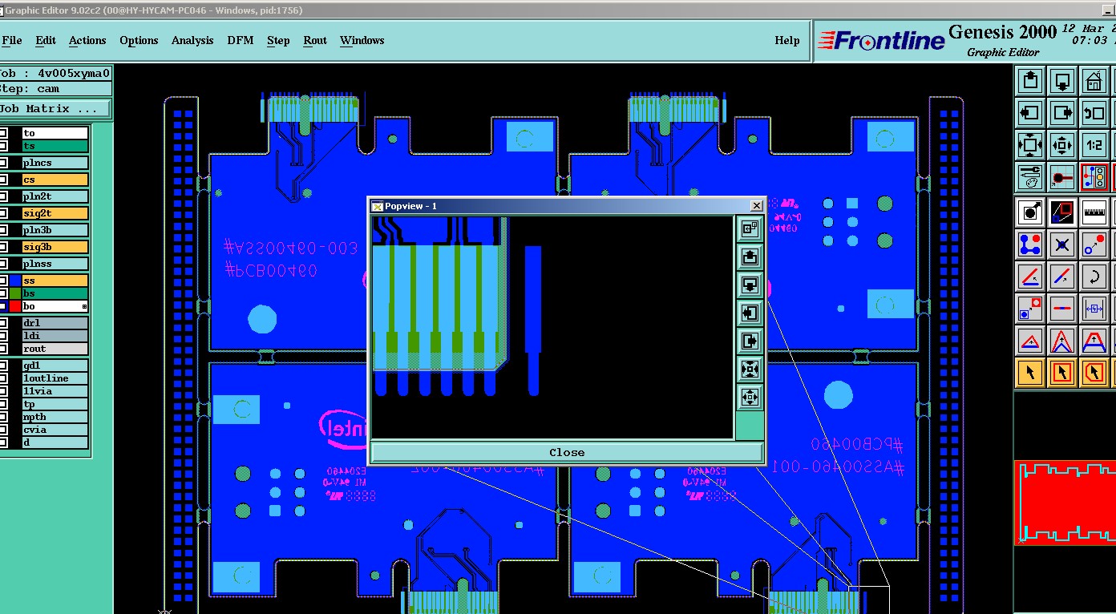Toggle the checkbox for layer plnss
The width and height of the screenshot is (1116, 614).
[x=3, y=265]
